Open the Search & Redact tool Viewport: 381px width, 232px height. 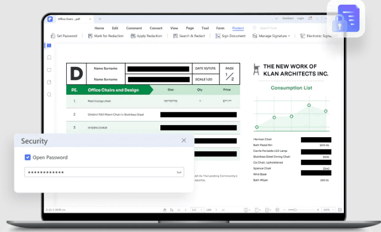[x=189, y=35]
